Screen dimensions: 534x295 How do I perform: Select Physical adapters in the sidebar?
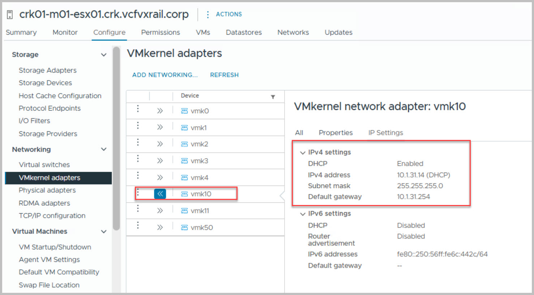47,190
